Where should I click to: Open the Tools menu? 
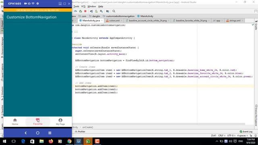click(x=76, y=6)
